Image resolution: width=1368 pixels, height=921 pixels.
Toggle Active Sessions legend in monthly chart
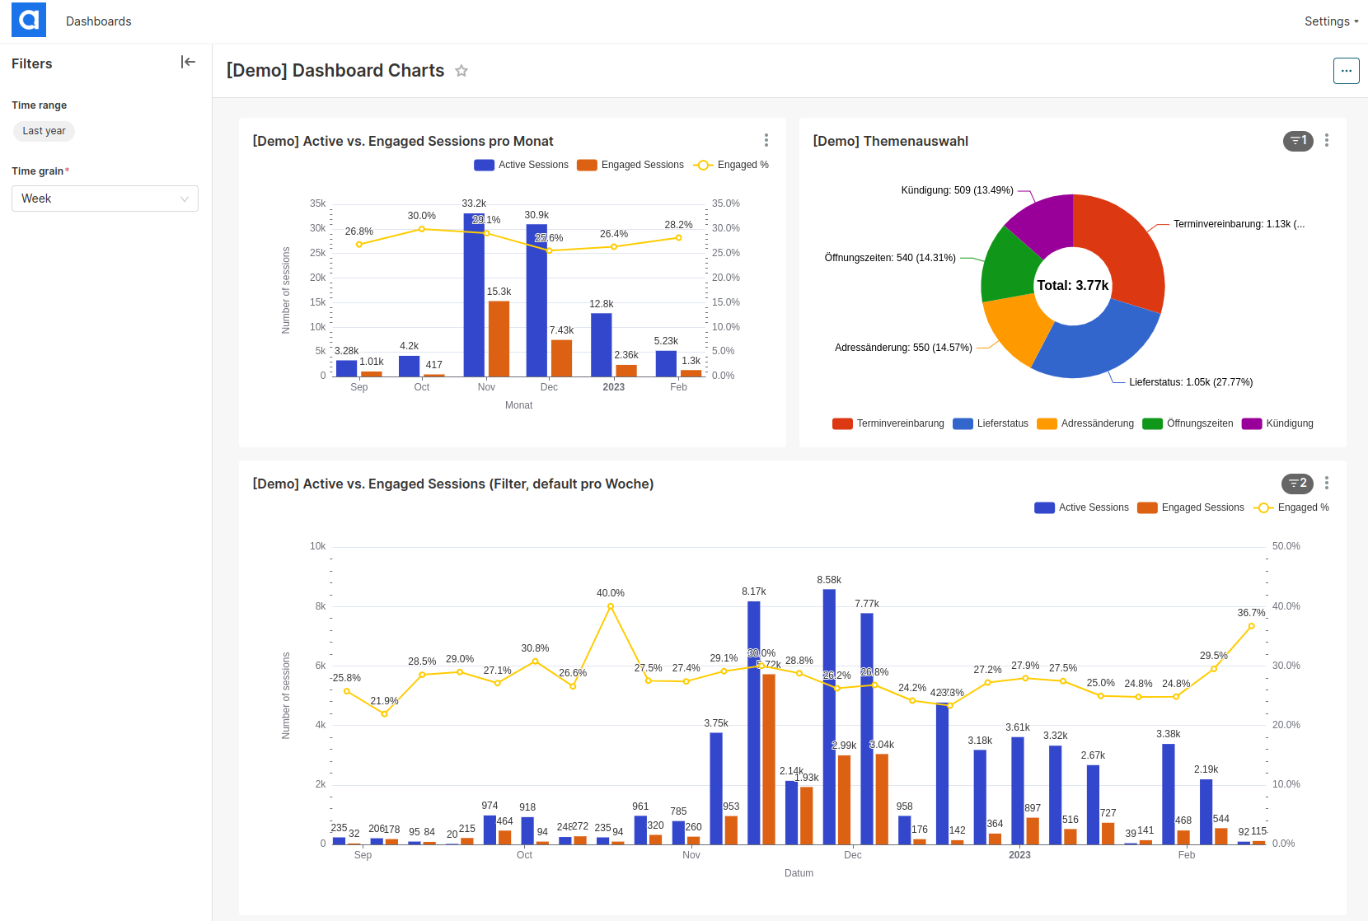[x=522, y=165]
